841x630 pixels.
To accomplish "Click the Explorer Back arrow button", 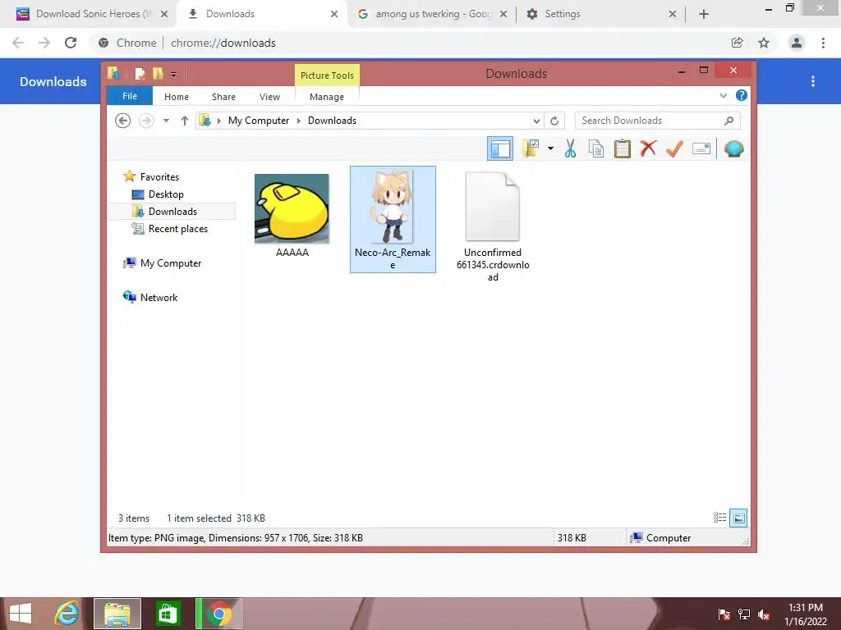I will tap(123, 121).
